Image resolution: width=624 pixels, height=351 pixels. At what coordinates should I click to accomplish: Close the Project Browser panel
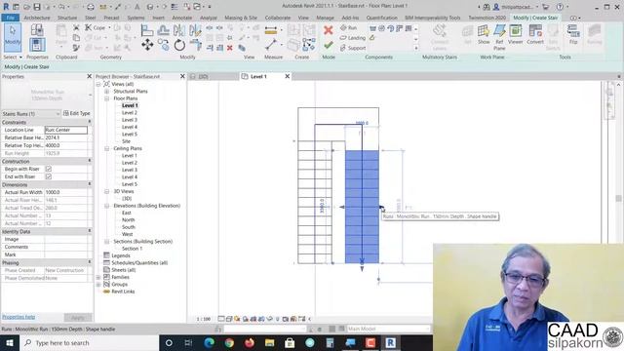pos(182,76)
